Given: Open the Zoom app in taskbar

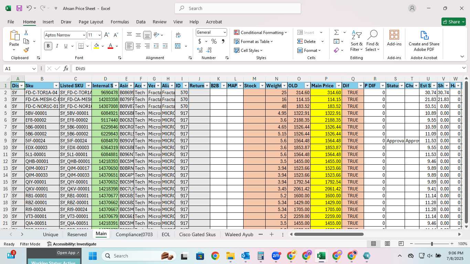Looking at the screenshot, I should (x=276, y=256).
